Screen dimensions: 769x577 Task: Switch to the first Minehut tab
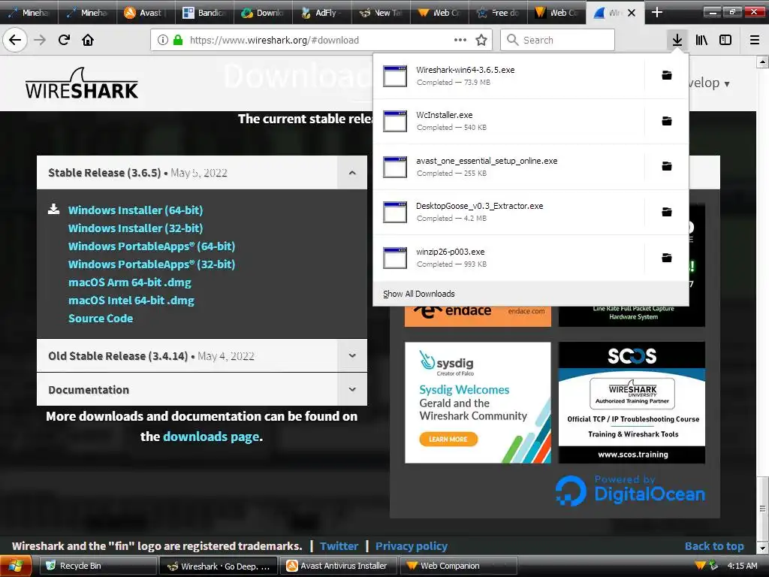pyautogui.click(x=29, y=13)
